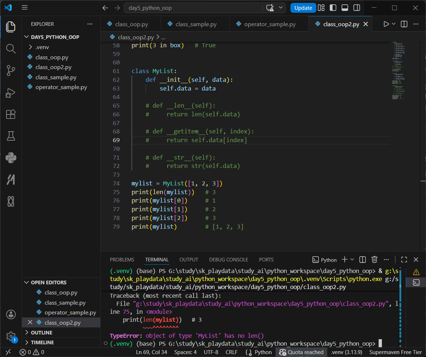
Task: Go back with the left arrow
Action: point(105,8)
